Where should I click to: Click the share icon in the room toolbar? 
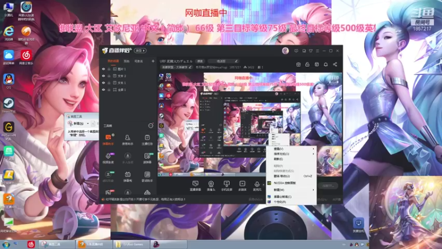click(335, 64)
